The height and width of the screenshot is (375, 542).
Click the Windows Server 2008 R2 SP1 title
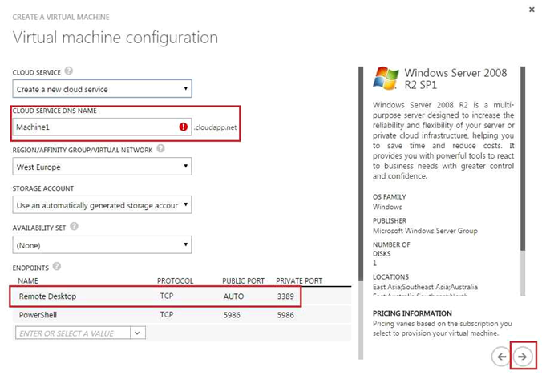click(x=455, y=79)
